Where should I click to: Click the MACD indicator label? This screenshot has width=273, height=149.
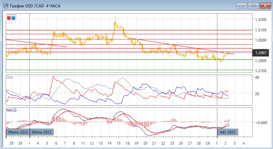tap(11, 110)
